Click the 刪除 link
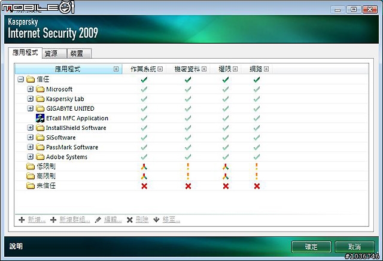 point(142,220)
